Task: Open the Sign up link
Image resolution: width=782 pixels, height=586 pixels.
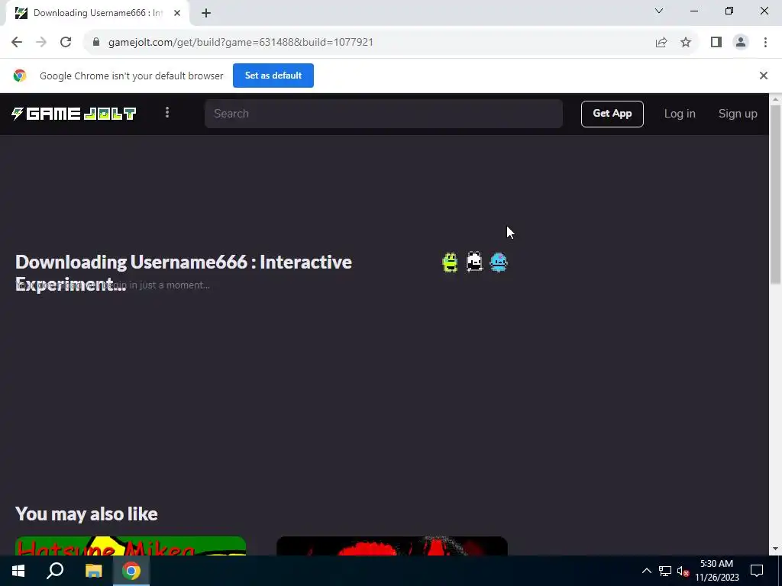Action: click(737, 114)
